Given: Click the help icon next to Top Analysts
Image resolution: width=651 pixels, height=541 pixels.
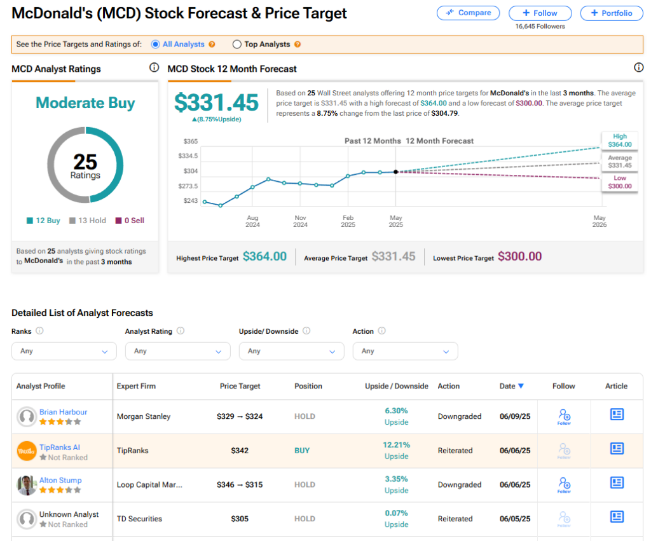Looking at the screenshot, I should click(298, 45).
